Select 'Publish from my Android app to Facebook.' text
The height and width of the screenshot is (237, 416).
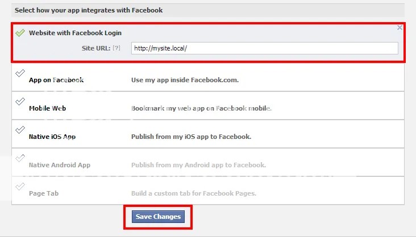click(199, 165)
